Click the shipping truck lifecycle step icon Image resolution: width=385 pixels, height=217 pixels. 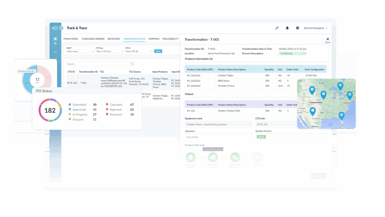point(257,157)
